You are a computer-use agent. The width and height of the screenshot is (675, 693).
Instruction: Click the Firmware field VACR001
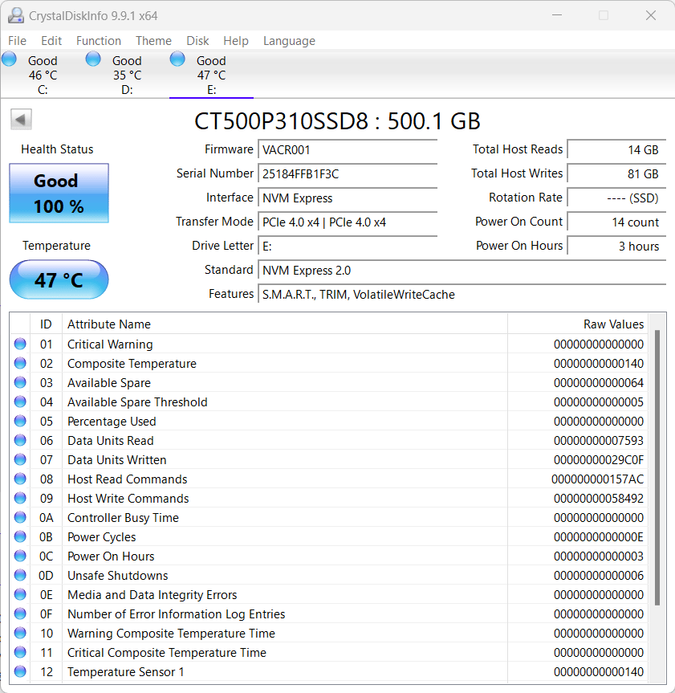point(348,150)
